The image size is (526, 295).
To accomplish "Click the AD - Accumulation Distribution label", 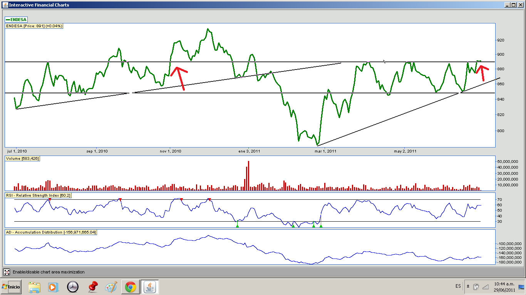I will 51,232.
